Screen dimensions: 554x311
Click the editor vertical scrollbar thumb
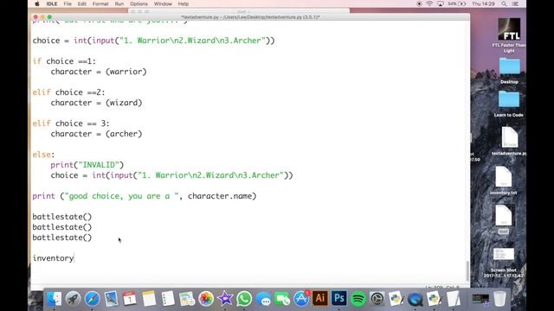coord(467,270)
